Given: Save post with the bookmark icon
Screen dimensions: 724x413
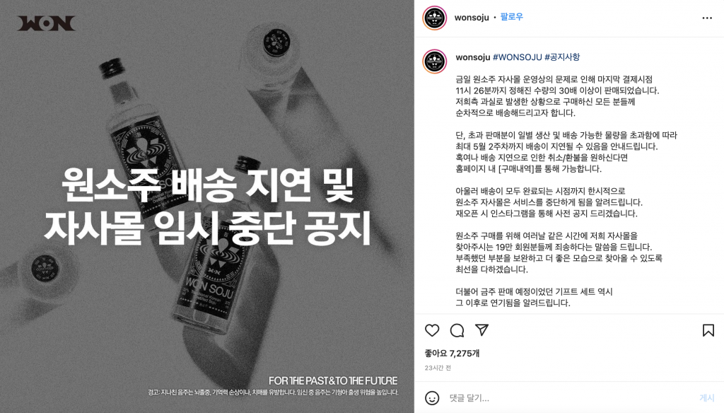Looking at the screenshot, I should [708, 330].
